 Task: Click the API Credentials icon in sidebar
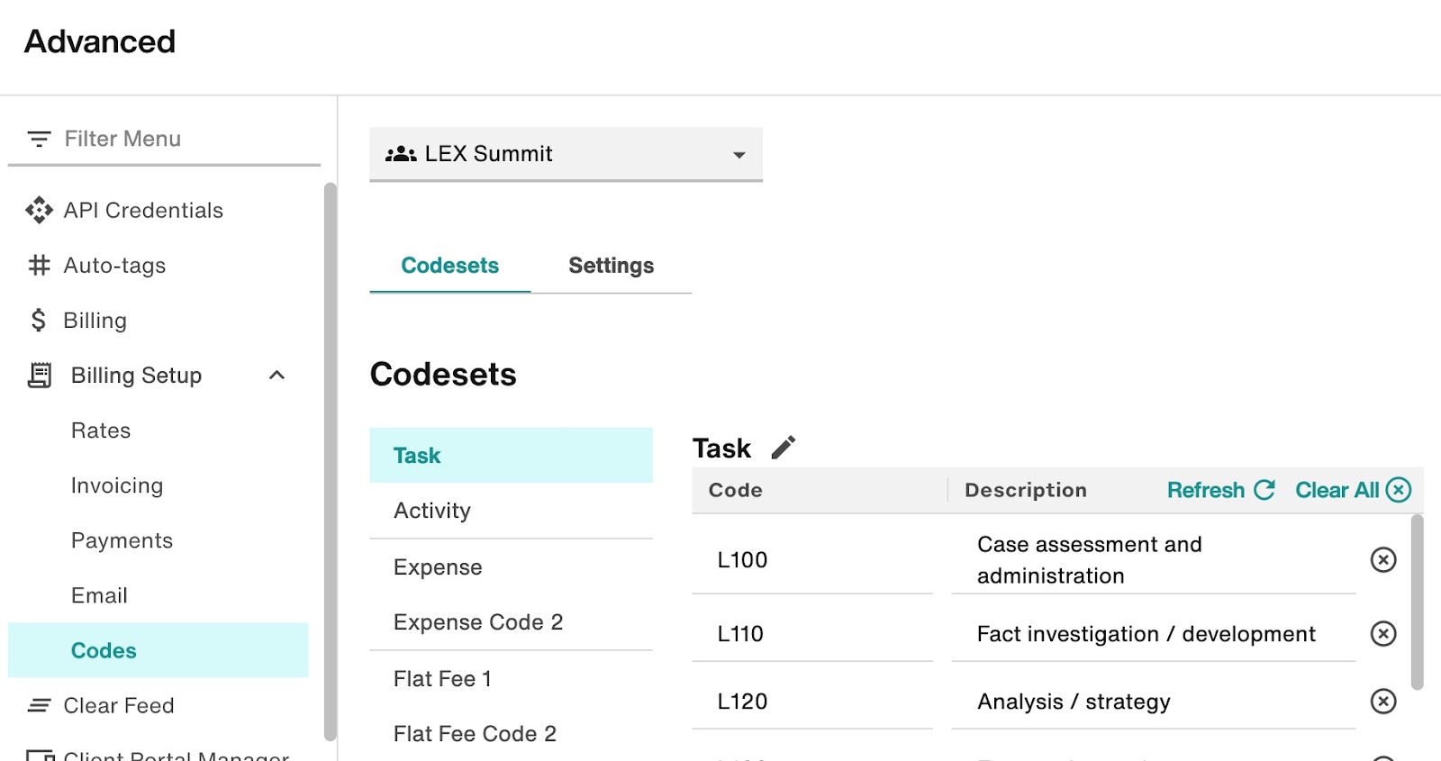(x=39, y=211)
